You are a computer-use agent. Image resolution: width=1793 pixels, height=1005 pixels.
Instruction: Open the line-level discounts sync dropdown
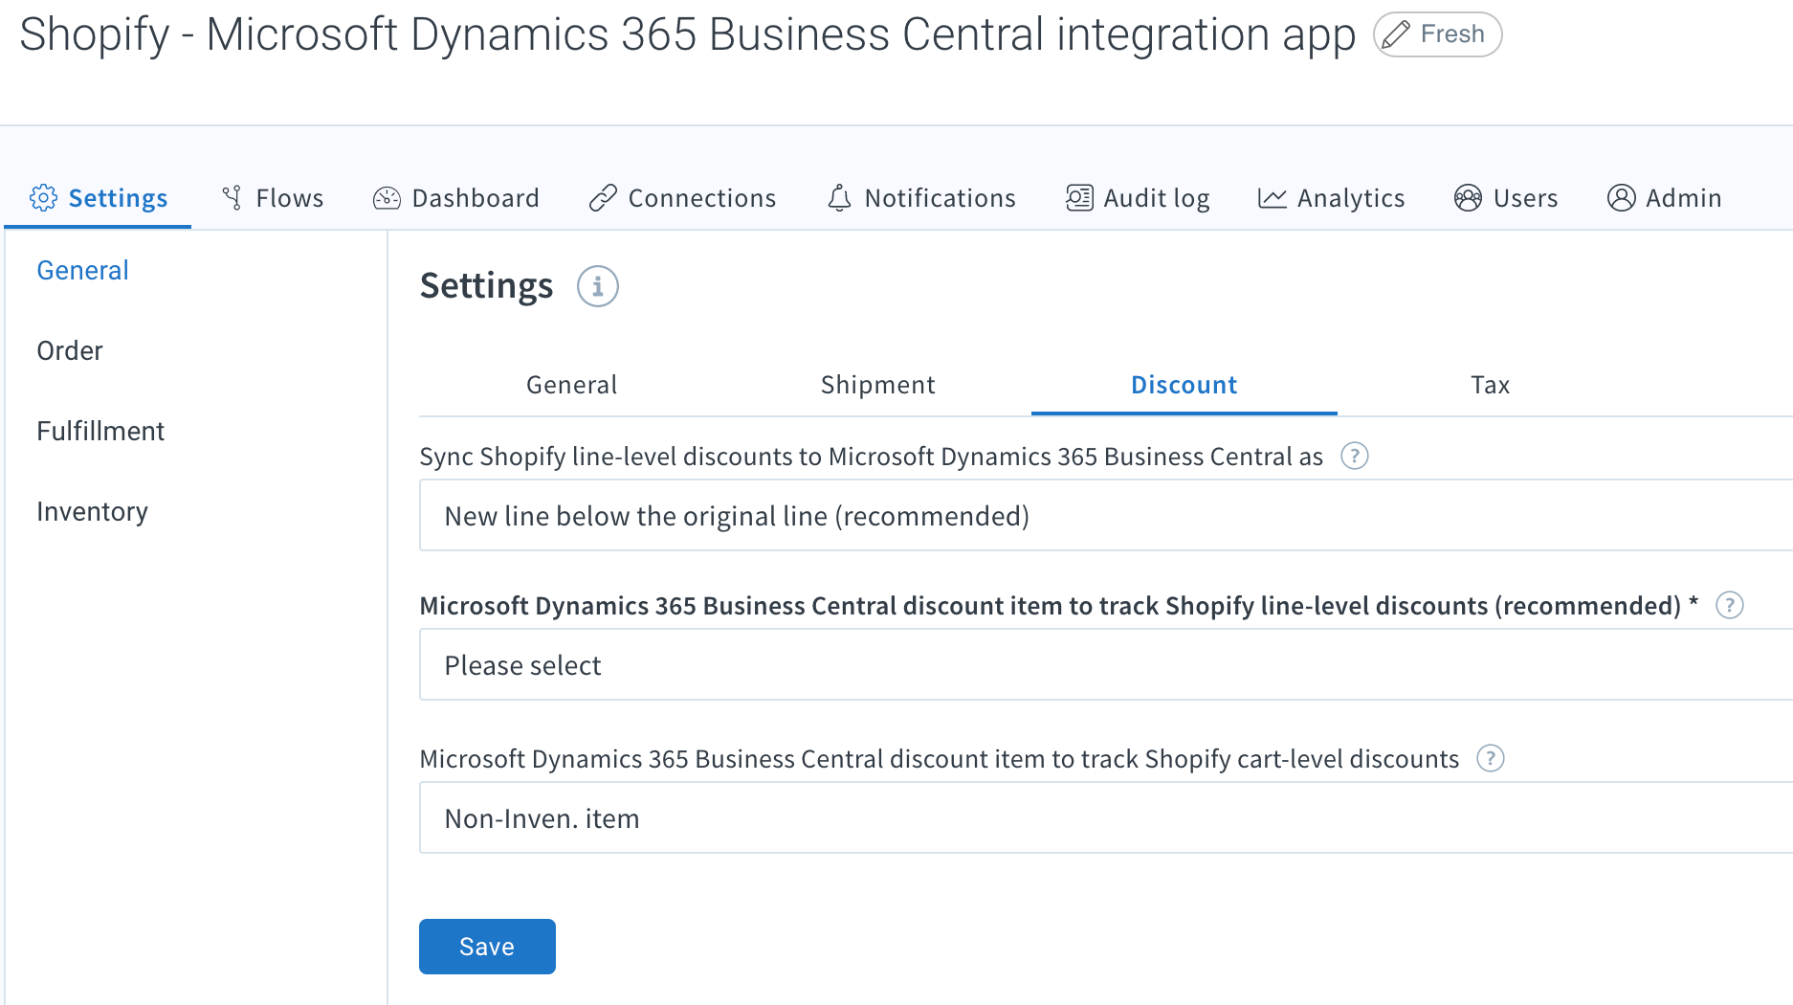[1106, 516]
